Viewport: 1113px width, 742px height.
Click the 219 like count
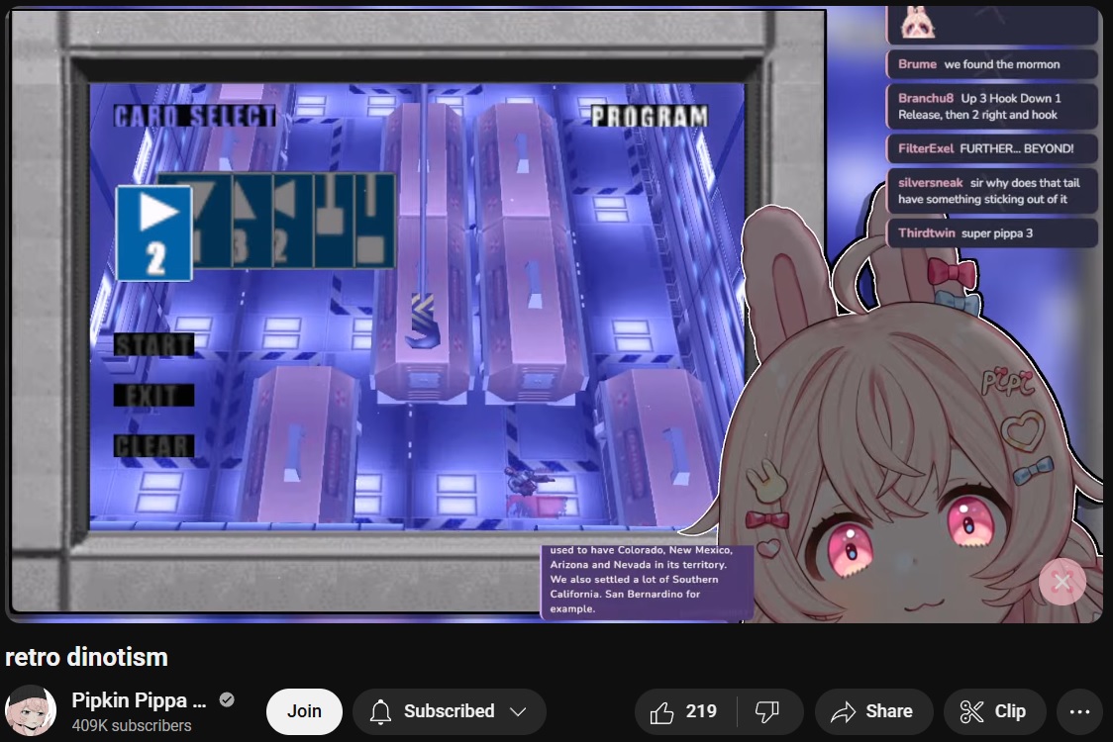coord(701,711)
